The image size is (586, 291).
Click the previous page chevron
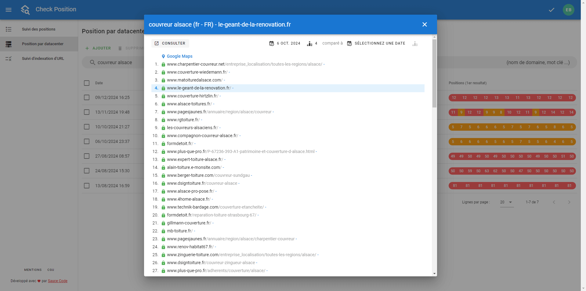[x=554, y=202]
